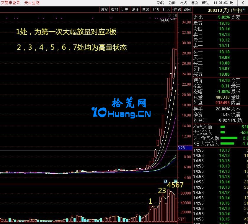Screen dimensions: 248x224
Task: Click the 5日大宗流入 row label
Action: coord(206,144)
